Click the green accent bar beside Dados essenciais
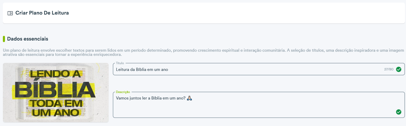The image size is (406, 126). 4,39
